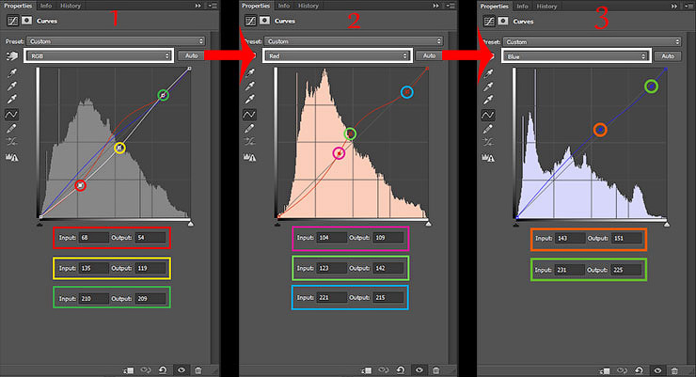Select edit-points curve tool in RGB panel
This screenshot has width=696, height=377.
click(x=11, y=115)
